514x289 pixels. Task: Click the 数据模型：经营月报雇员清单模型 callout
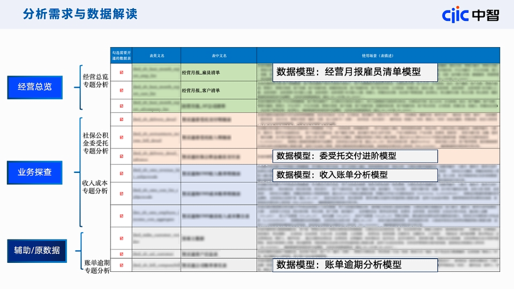click(x=355, y=72)
